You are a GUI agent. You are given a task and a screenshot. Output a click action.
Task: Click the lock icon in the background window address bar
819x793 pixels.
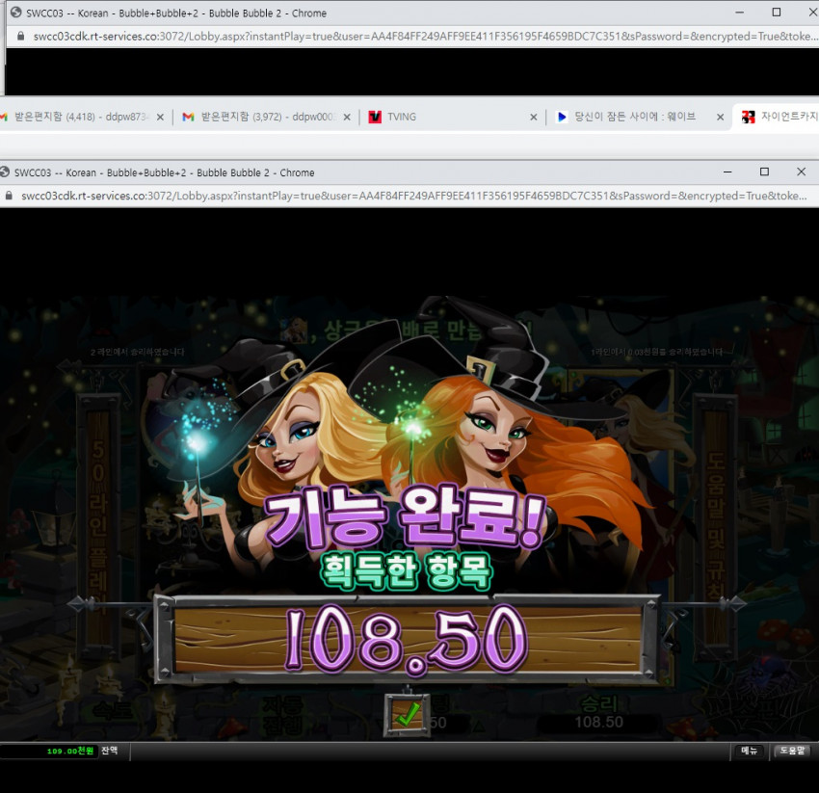pyautogui.click(x=20, y=36)
